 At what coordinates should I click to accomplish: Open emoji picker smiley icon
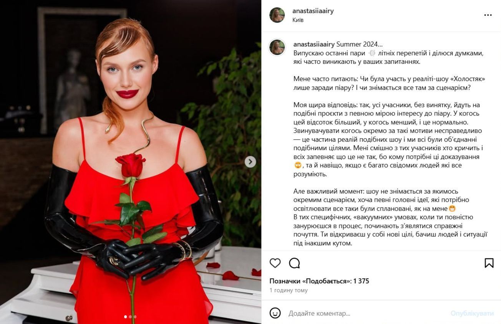click(275, 313)
